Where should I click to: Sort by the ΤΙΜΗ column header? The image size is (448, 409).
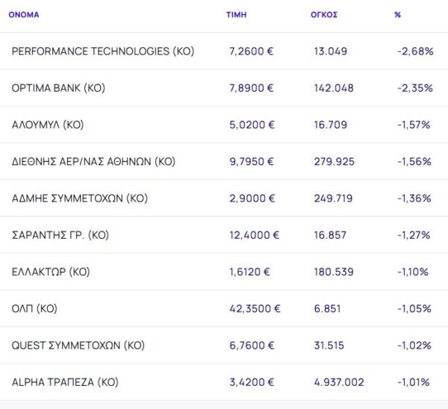(236, 15)
